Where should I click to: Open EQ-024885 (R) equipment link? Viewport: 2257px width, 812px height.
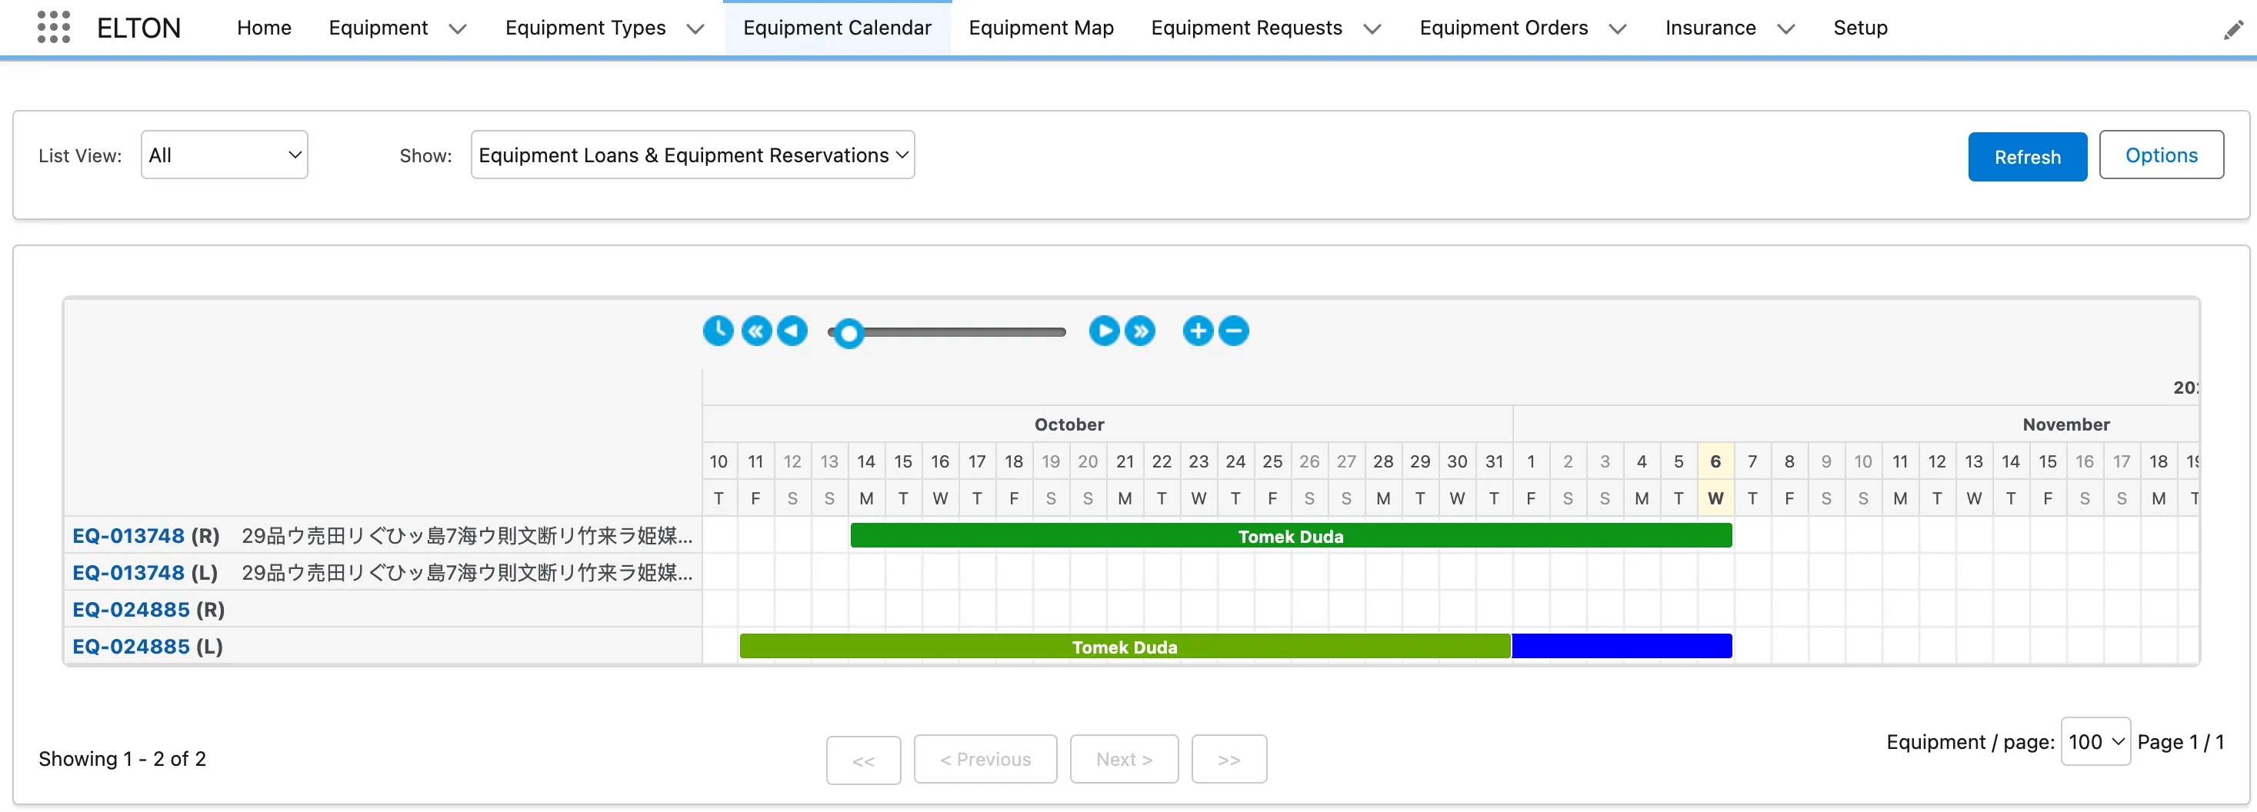point(131,609)
